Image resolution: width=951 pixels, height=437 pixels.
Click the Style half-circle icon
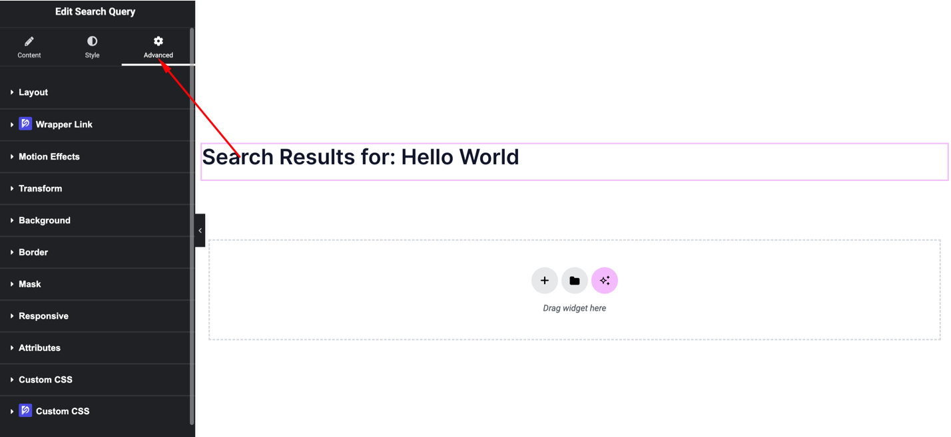point(92,41)
